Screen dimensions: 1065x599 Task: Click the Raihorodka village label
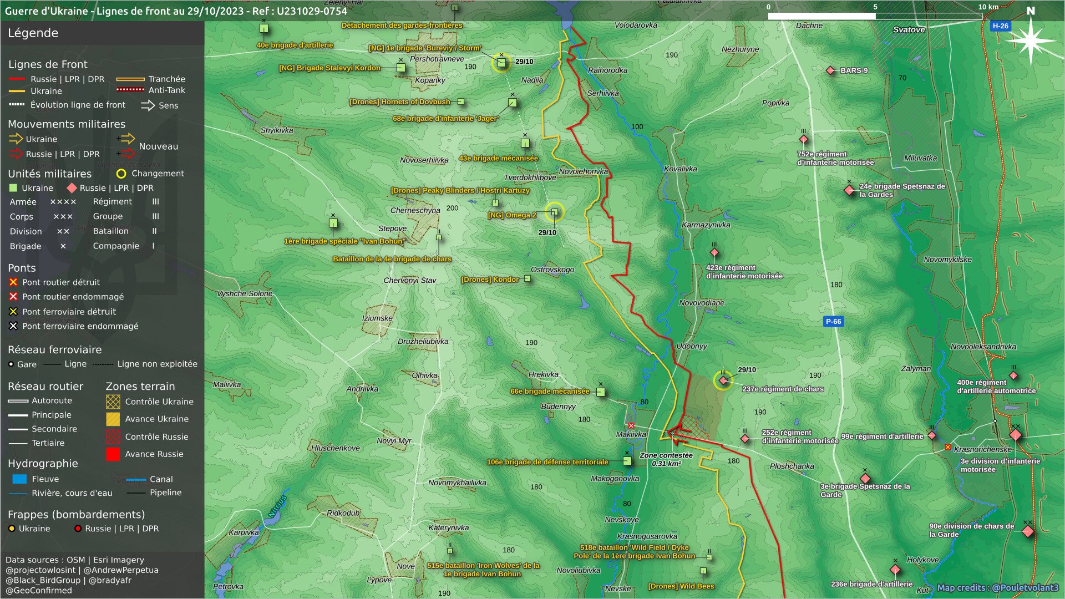(x=608, y=70)
